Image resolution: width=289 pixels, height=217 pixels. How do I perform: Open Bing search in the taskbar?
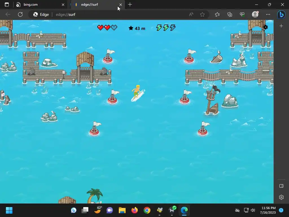coord(74,210)
